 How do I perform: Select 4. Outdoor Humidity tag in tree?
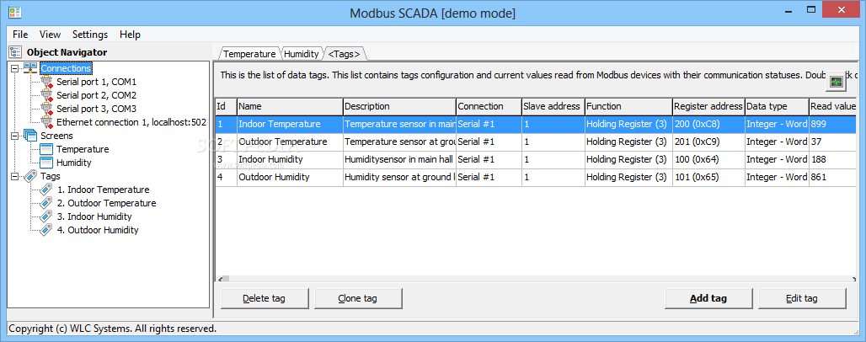point(98,230)
